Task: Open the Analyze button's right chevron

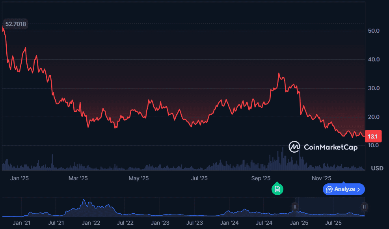Action: click(x=359, y=189)
